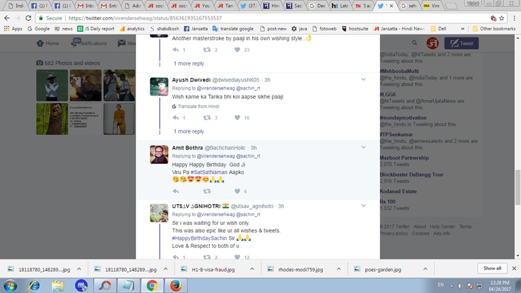521x293 pixels.
Task: Launch Firefox from the Windows taskbar
Action: (176, 286)
